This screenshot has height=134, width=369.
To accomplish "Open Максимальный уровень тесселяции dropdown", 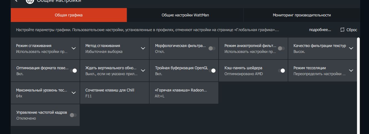I will point(74,93).
